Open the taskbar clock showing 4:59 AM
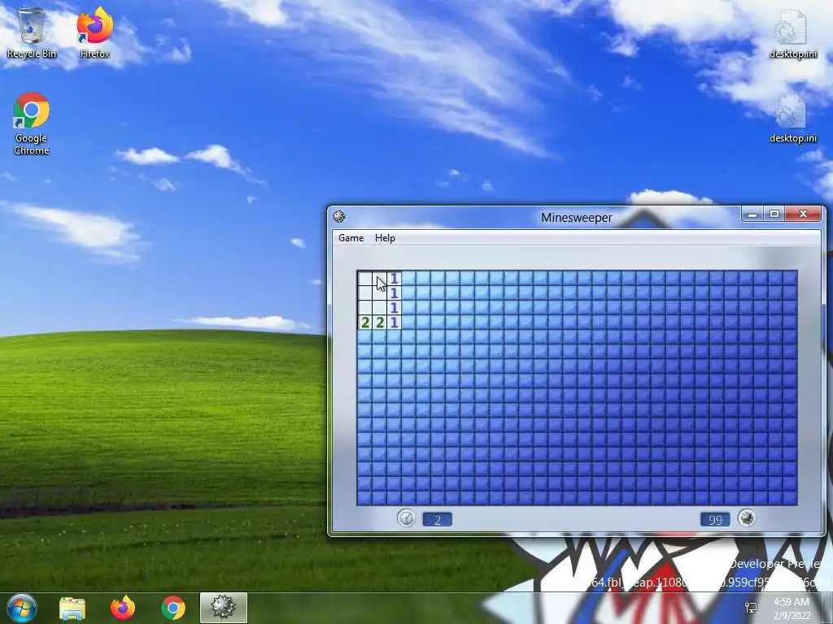The width and height of the screenshot is (833, 624). tap(792, 609)
